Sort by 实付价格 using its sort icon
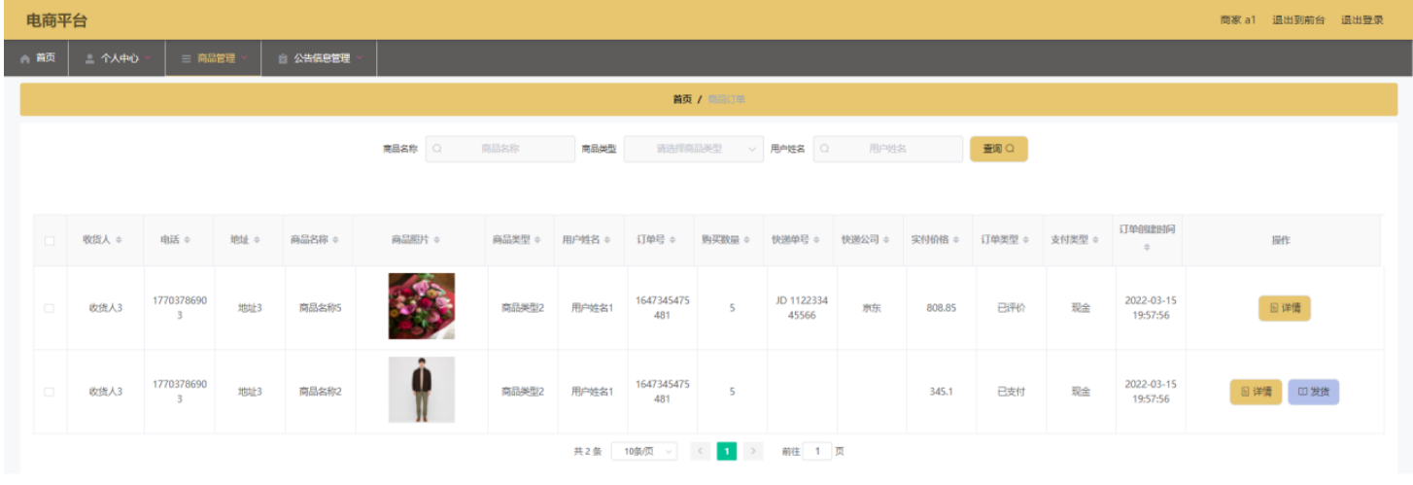This screenshot has width=1413, height=485. point(957,240)
